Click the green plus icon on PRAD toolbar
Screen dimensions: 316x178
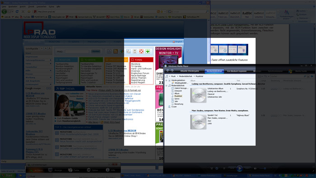point(148,52)
